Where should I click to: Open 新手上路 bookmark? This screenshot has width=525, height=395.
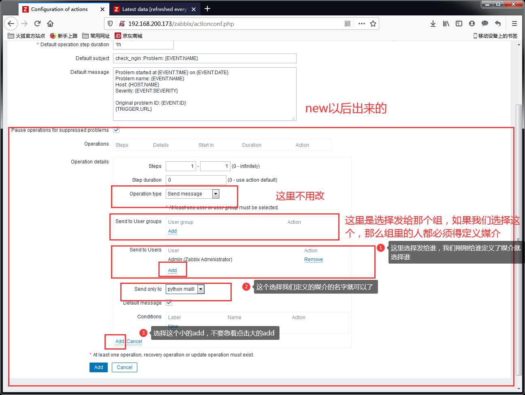pyautogui.click(x=64, y=36)
